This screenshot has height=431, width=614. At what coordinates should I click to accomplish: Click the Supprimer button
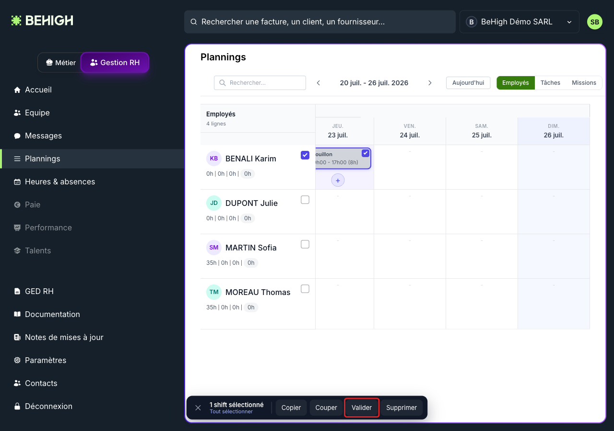pos(401,408)
